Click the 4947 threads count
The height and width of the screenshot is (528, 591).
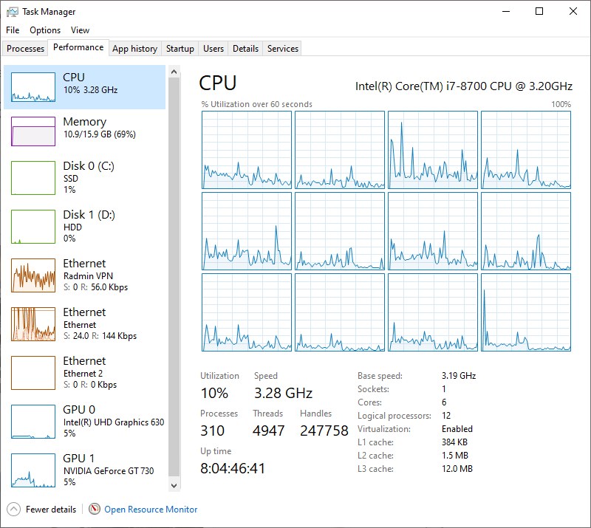[268, 431]
